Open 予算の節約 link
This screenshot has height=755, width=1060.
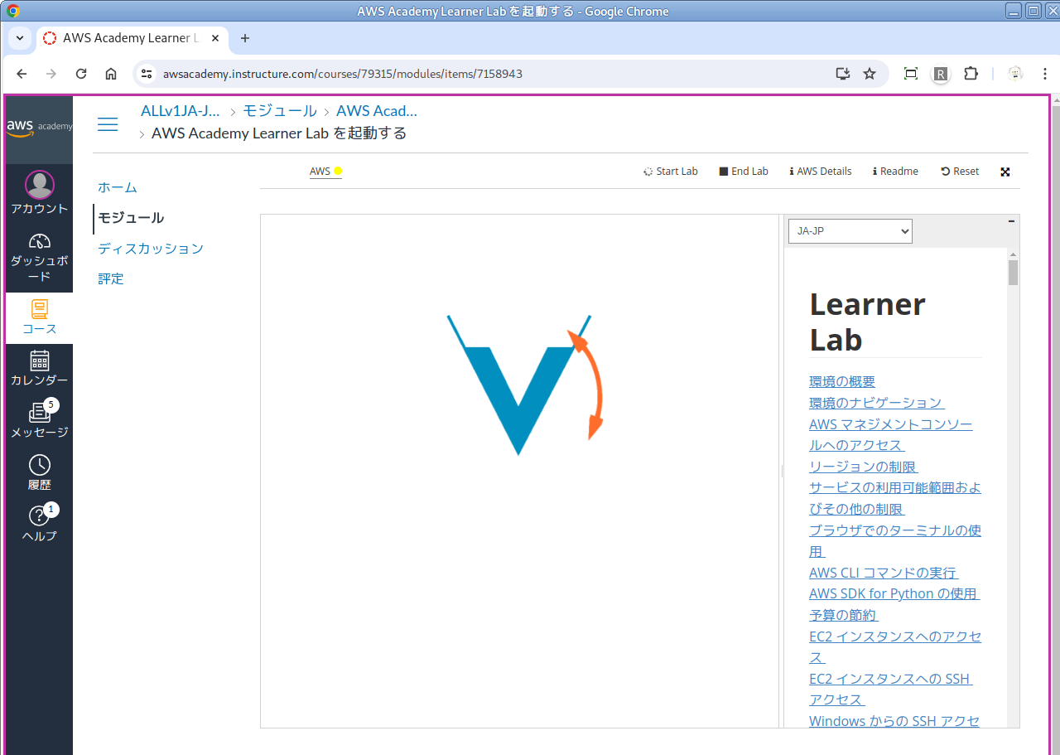[x=844, y=615]
